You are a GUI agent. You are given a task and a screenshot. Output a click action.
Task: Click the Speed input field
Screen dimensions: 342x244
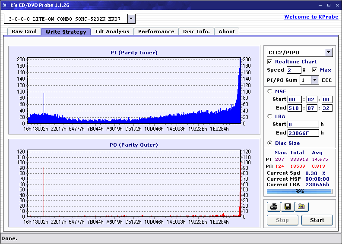click(294, 70)
